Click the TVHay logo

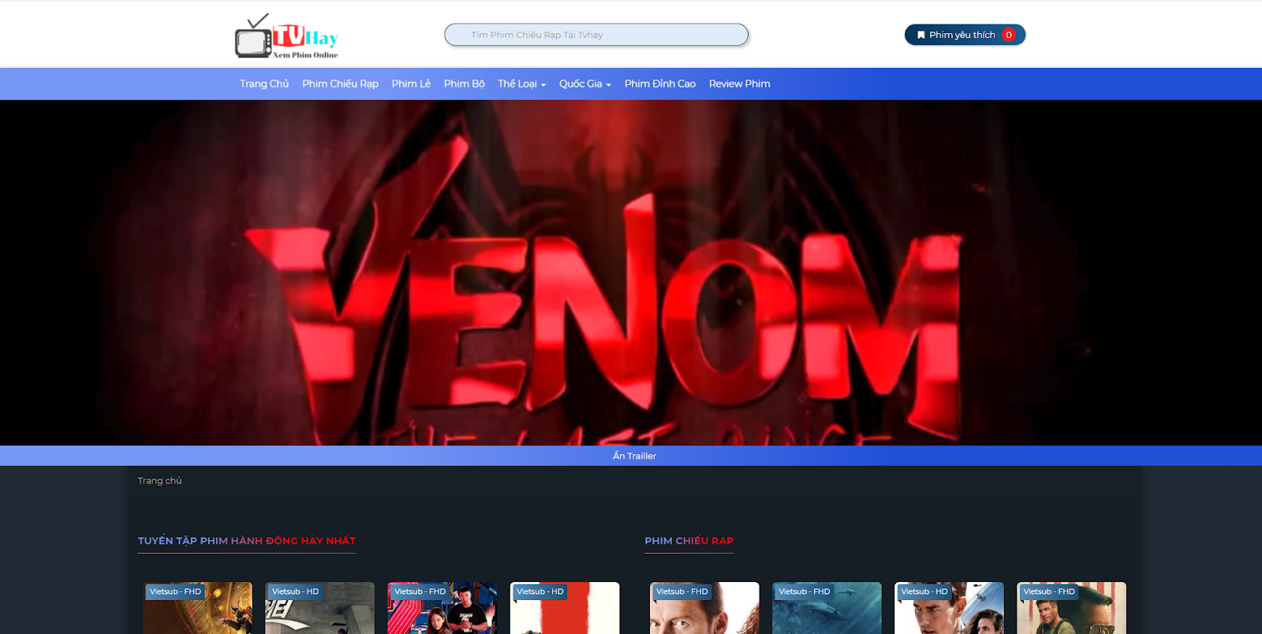(x=286, y=36)
